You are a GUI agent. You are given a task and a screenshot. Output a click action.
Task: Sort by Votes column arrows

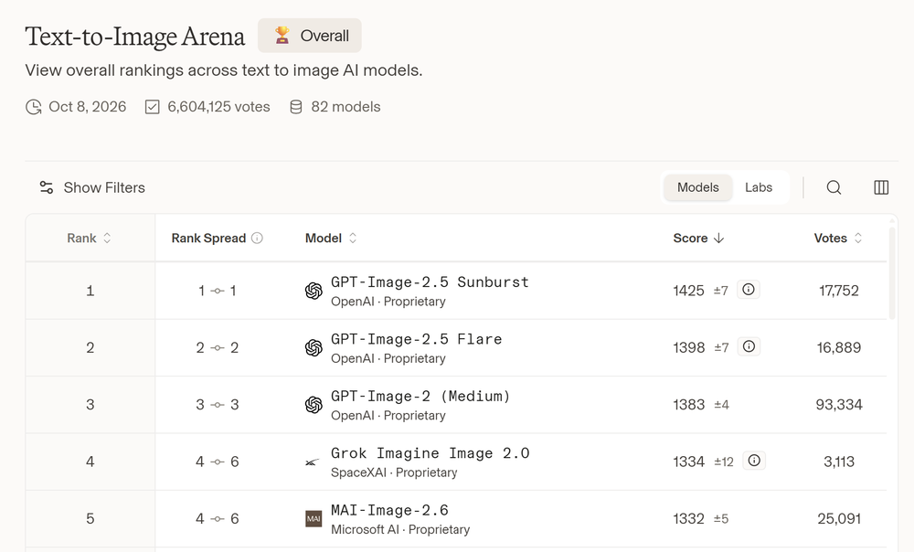point(858,238)
